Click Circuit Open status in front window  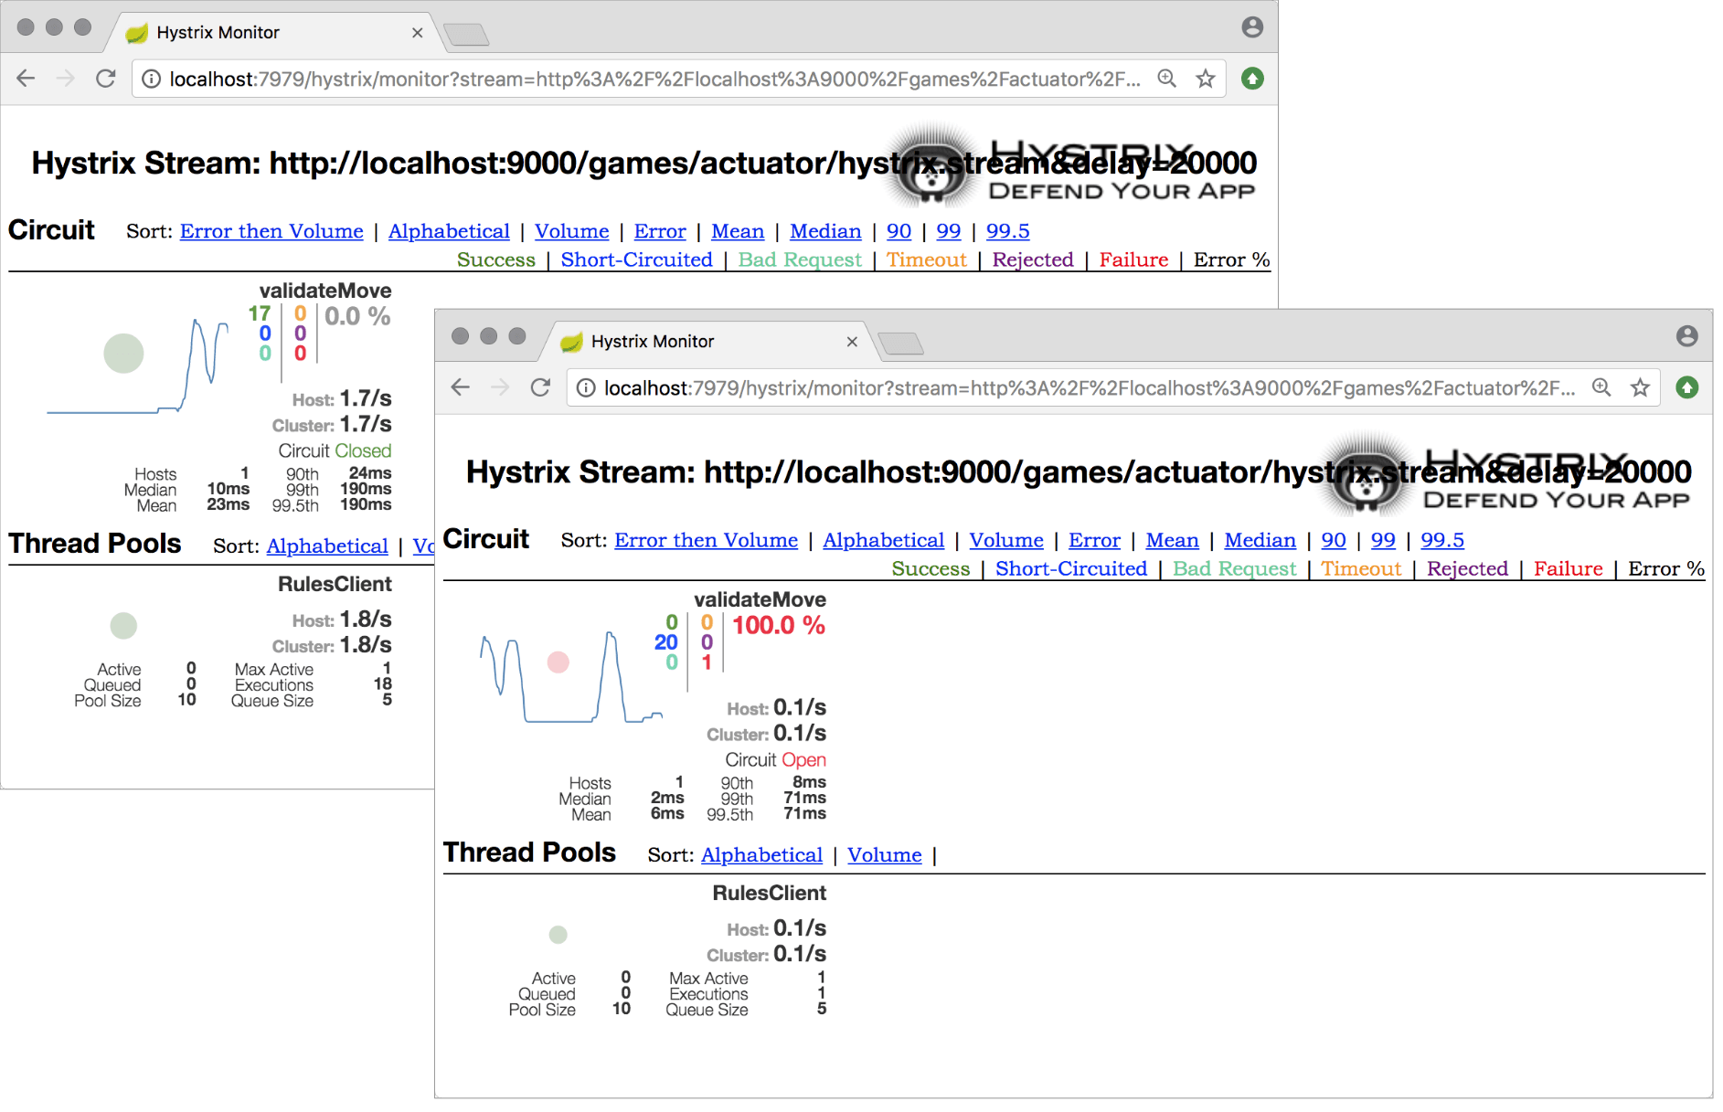(776, 759)
